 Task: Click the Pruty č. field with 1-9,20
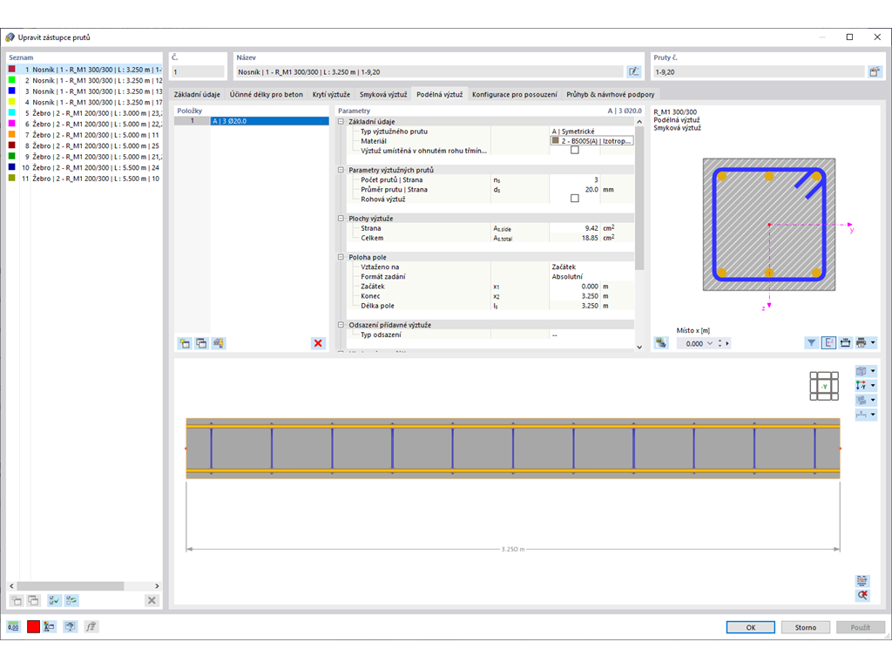759,71
